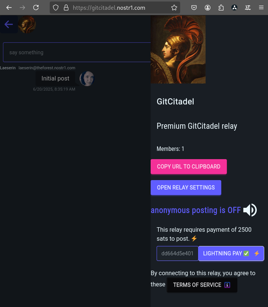Click OPEN RELAY SETTINGS button
This screenshot has width=268, height=307.
186,188
